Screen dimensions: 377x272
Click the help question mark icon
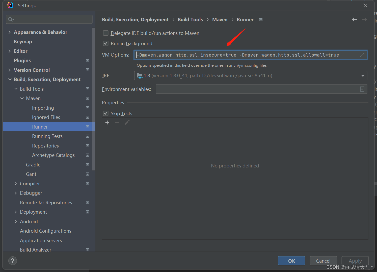point(13,260)
